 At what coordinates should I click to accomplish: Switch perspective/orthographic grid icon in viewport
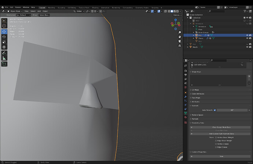[x=180, y=46]
